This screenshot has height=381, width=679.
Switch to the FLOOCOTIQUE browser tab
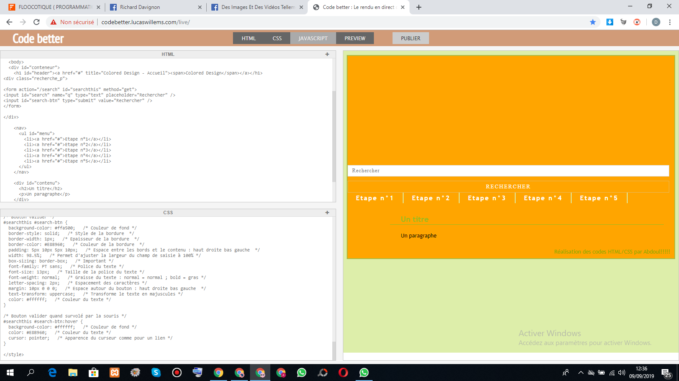tap(53, 7)
